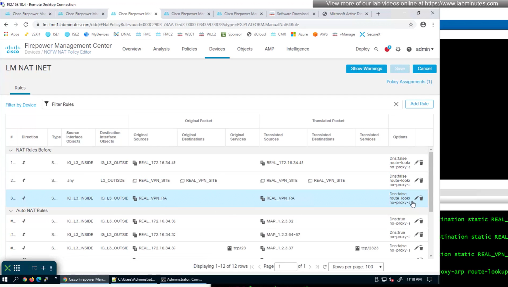Delete the REAL_VPN_SITE rule using trash icon

421,180
